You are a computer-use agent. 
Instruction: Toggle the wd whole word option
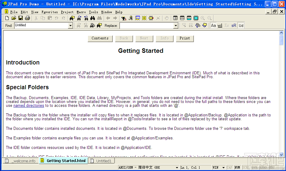[x=220, y=26]
